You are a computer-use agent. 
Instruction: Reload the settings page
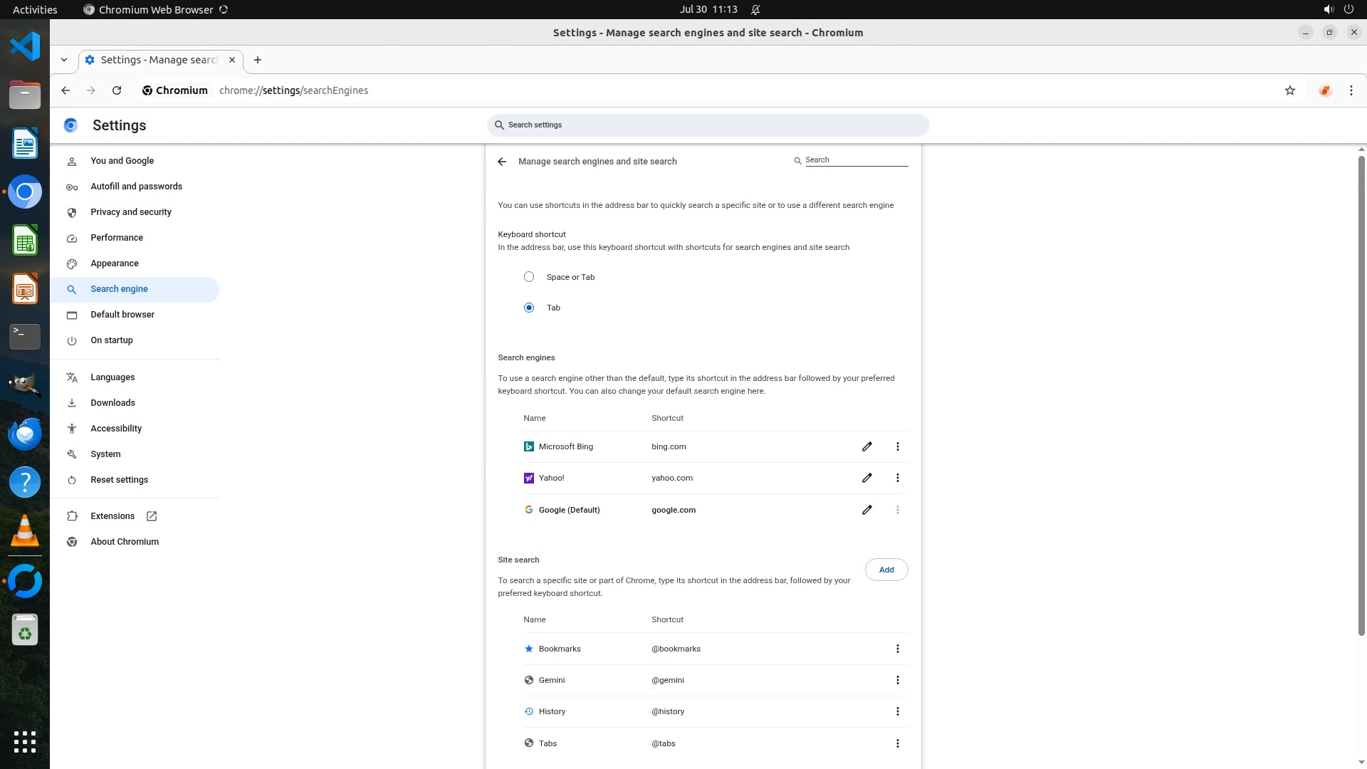(x=117, y=90)
